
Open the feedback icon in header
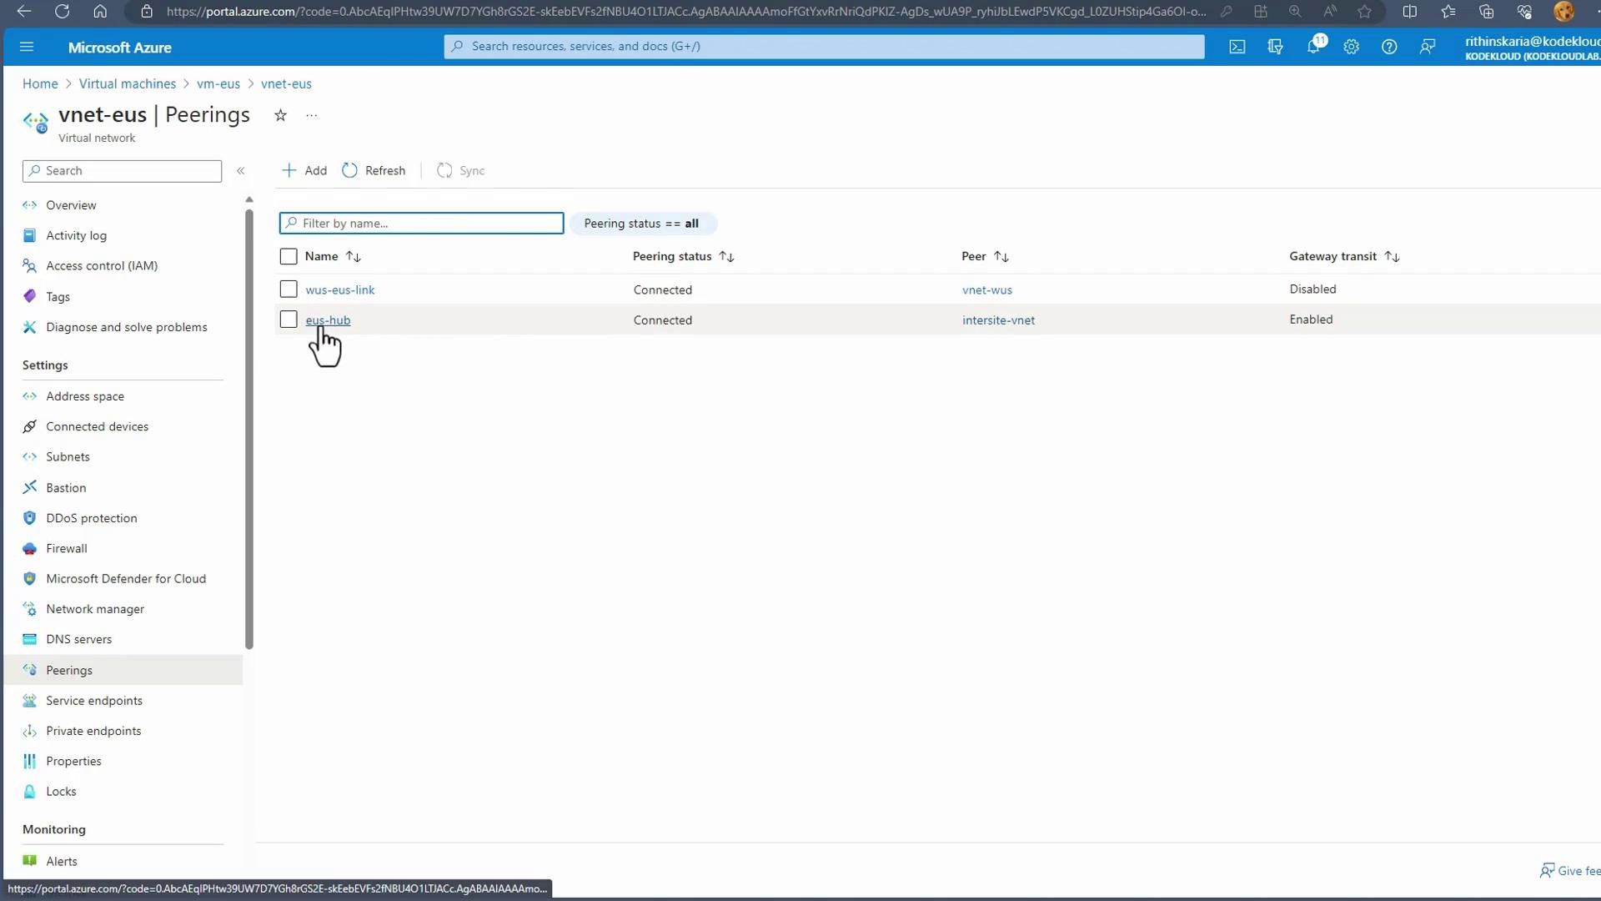point(1427,47)
